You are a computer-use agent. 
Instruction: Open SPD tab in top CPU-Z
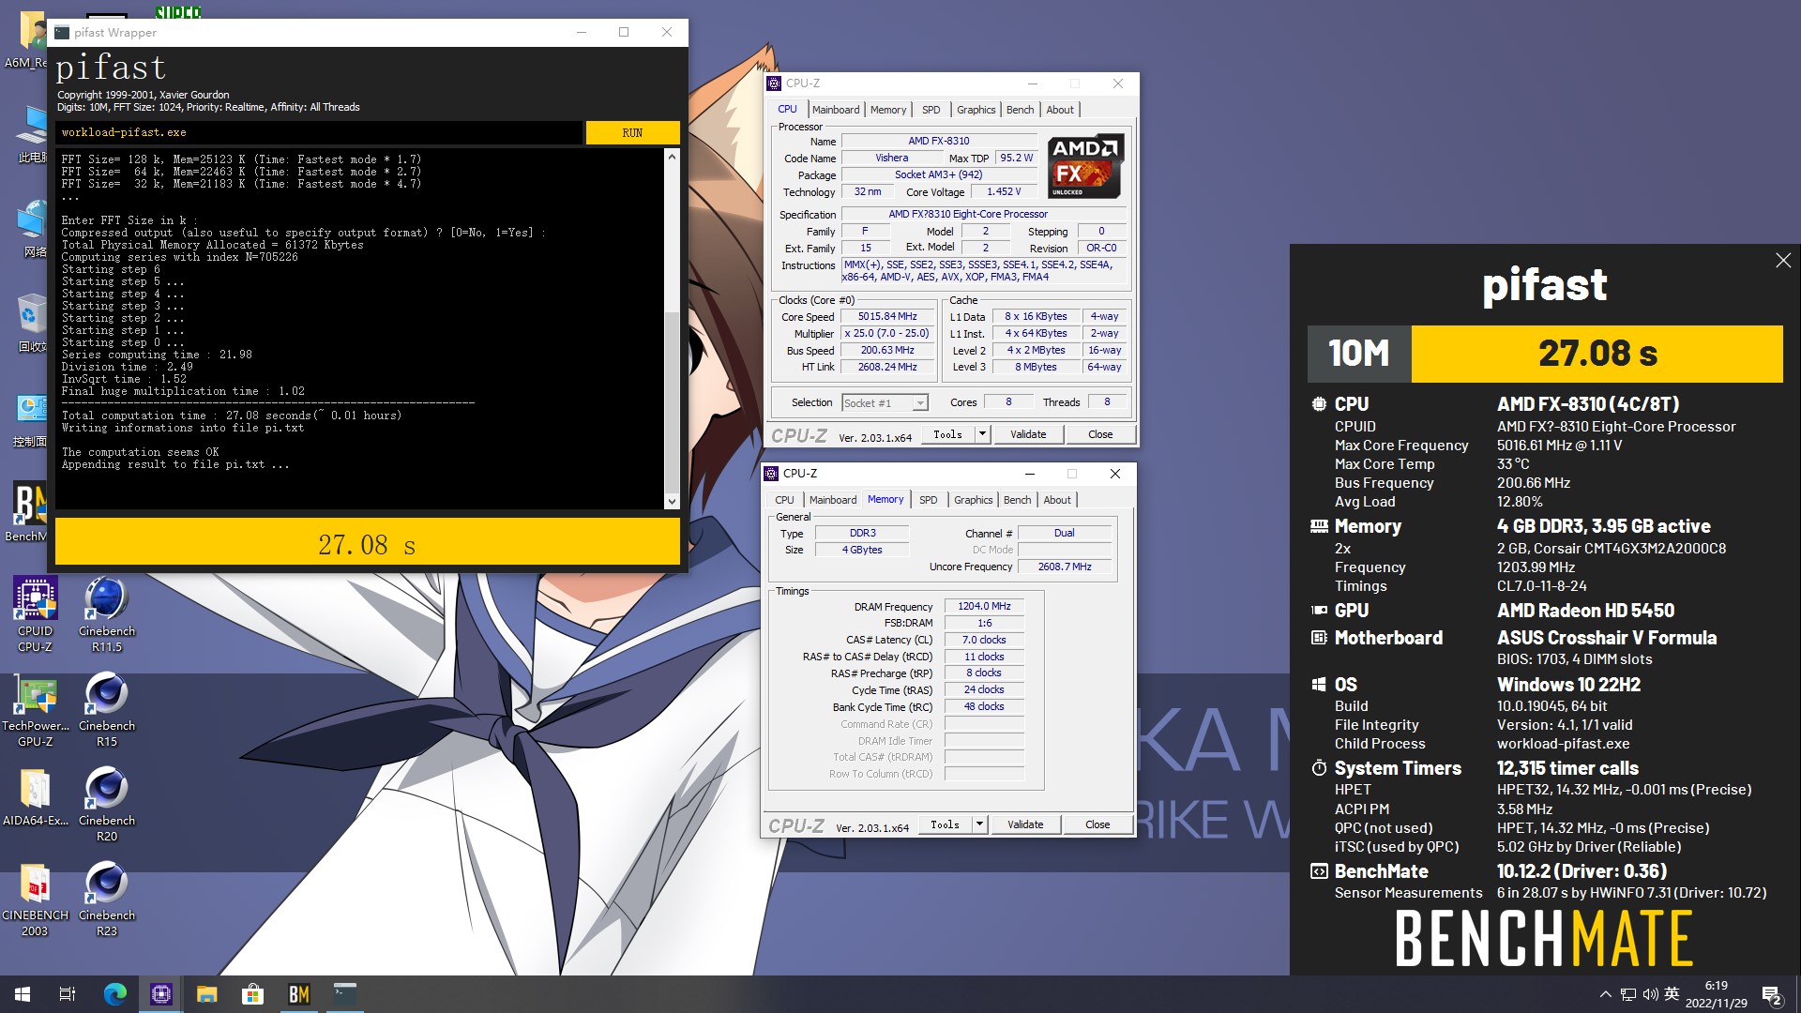[931, 110]
